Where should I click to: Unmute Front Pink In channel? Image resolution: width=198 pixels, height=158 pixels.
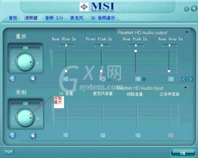tap(103, 79)
